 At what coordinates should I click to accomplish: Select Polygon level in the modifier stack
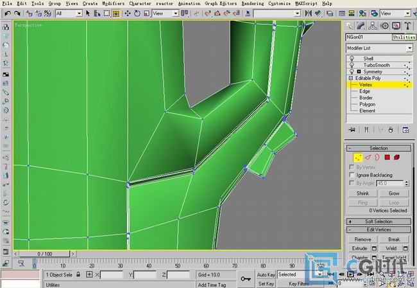click(367, 104)
